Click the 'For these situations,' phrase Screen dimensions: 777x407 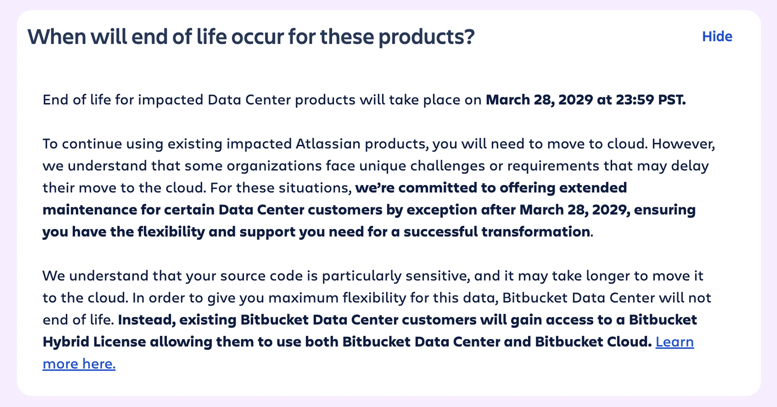coord(280,188)
